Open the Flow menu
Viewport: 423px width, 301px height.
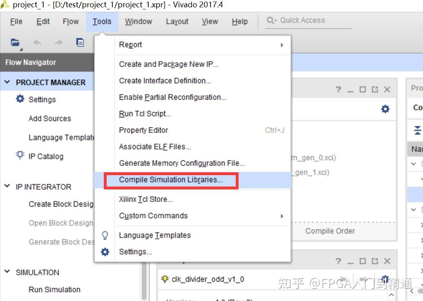[71, 21]
